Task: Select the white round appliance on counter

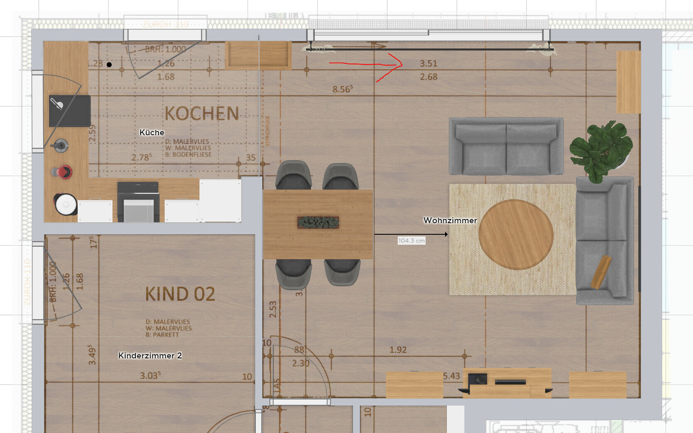Action: click(65, 204)
